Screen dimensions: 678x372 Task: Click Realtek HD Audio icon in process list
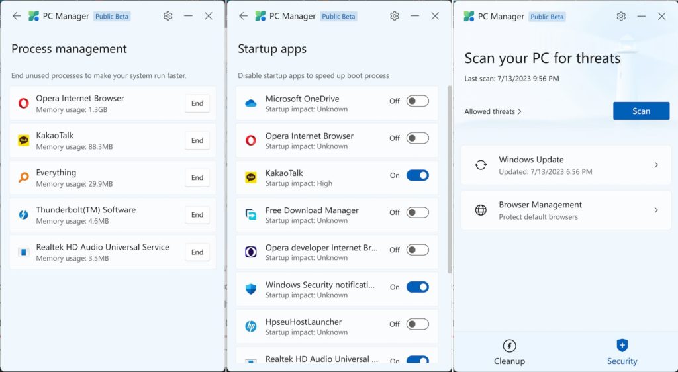tap(23, 252)
